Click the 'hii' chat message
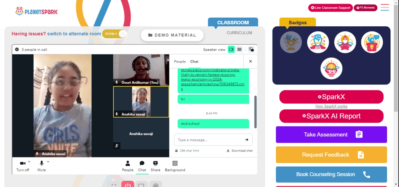Viewport: 399px width, 187px height. tap(213, 99)
